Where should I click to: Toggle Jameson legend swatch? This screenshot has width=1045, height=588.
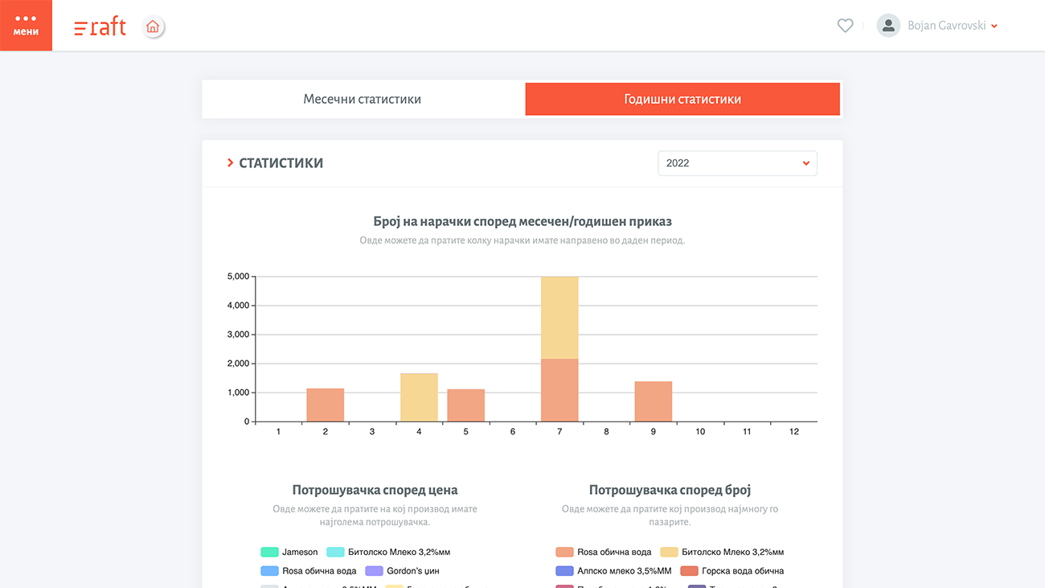(x=269, y=553)
